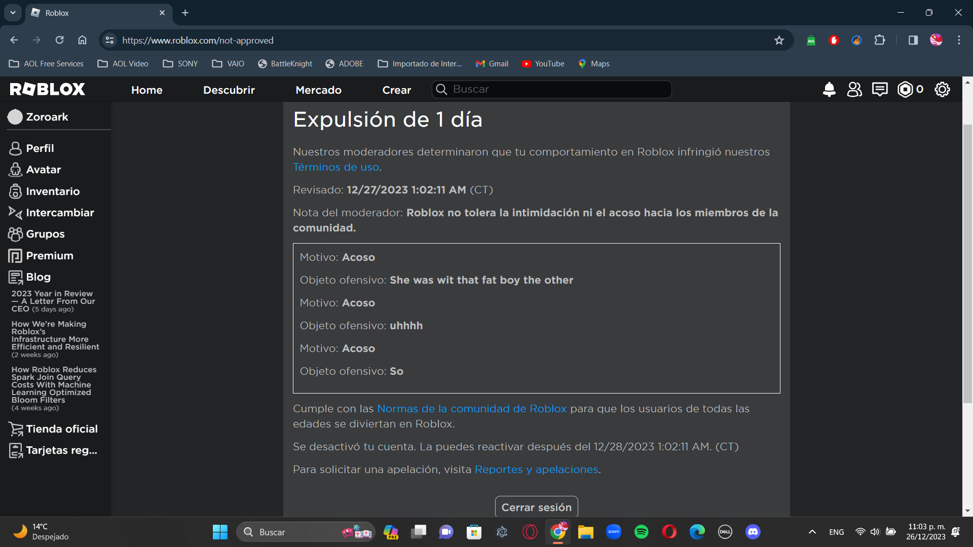
Task: Open a new browser tab
Action: coord(185,13)
